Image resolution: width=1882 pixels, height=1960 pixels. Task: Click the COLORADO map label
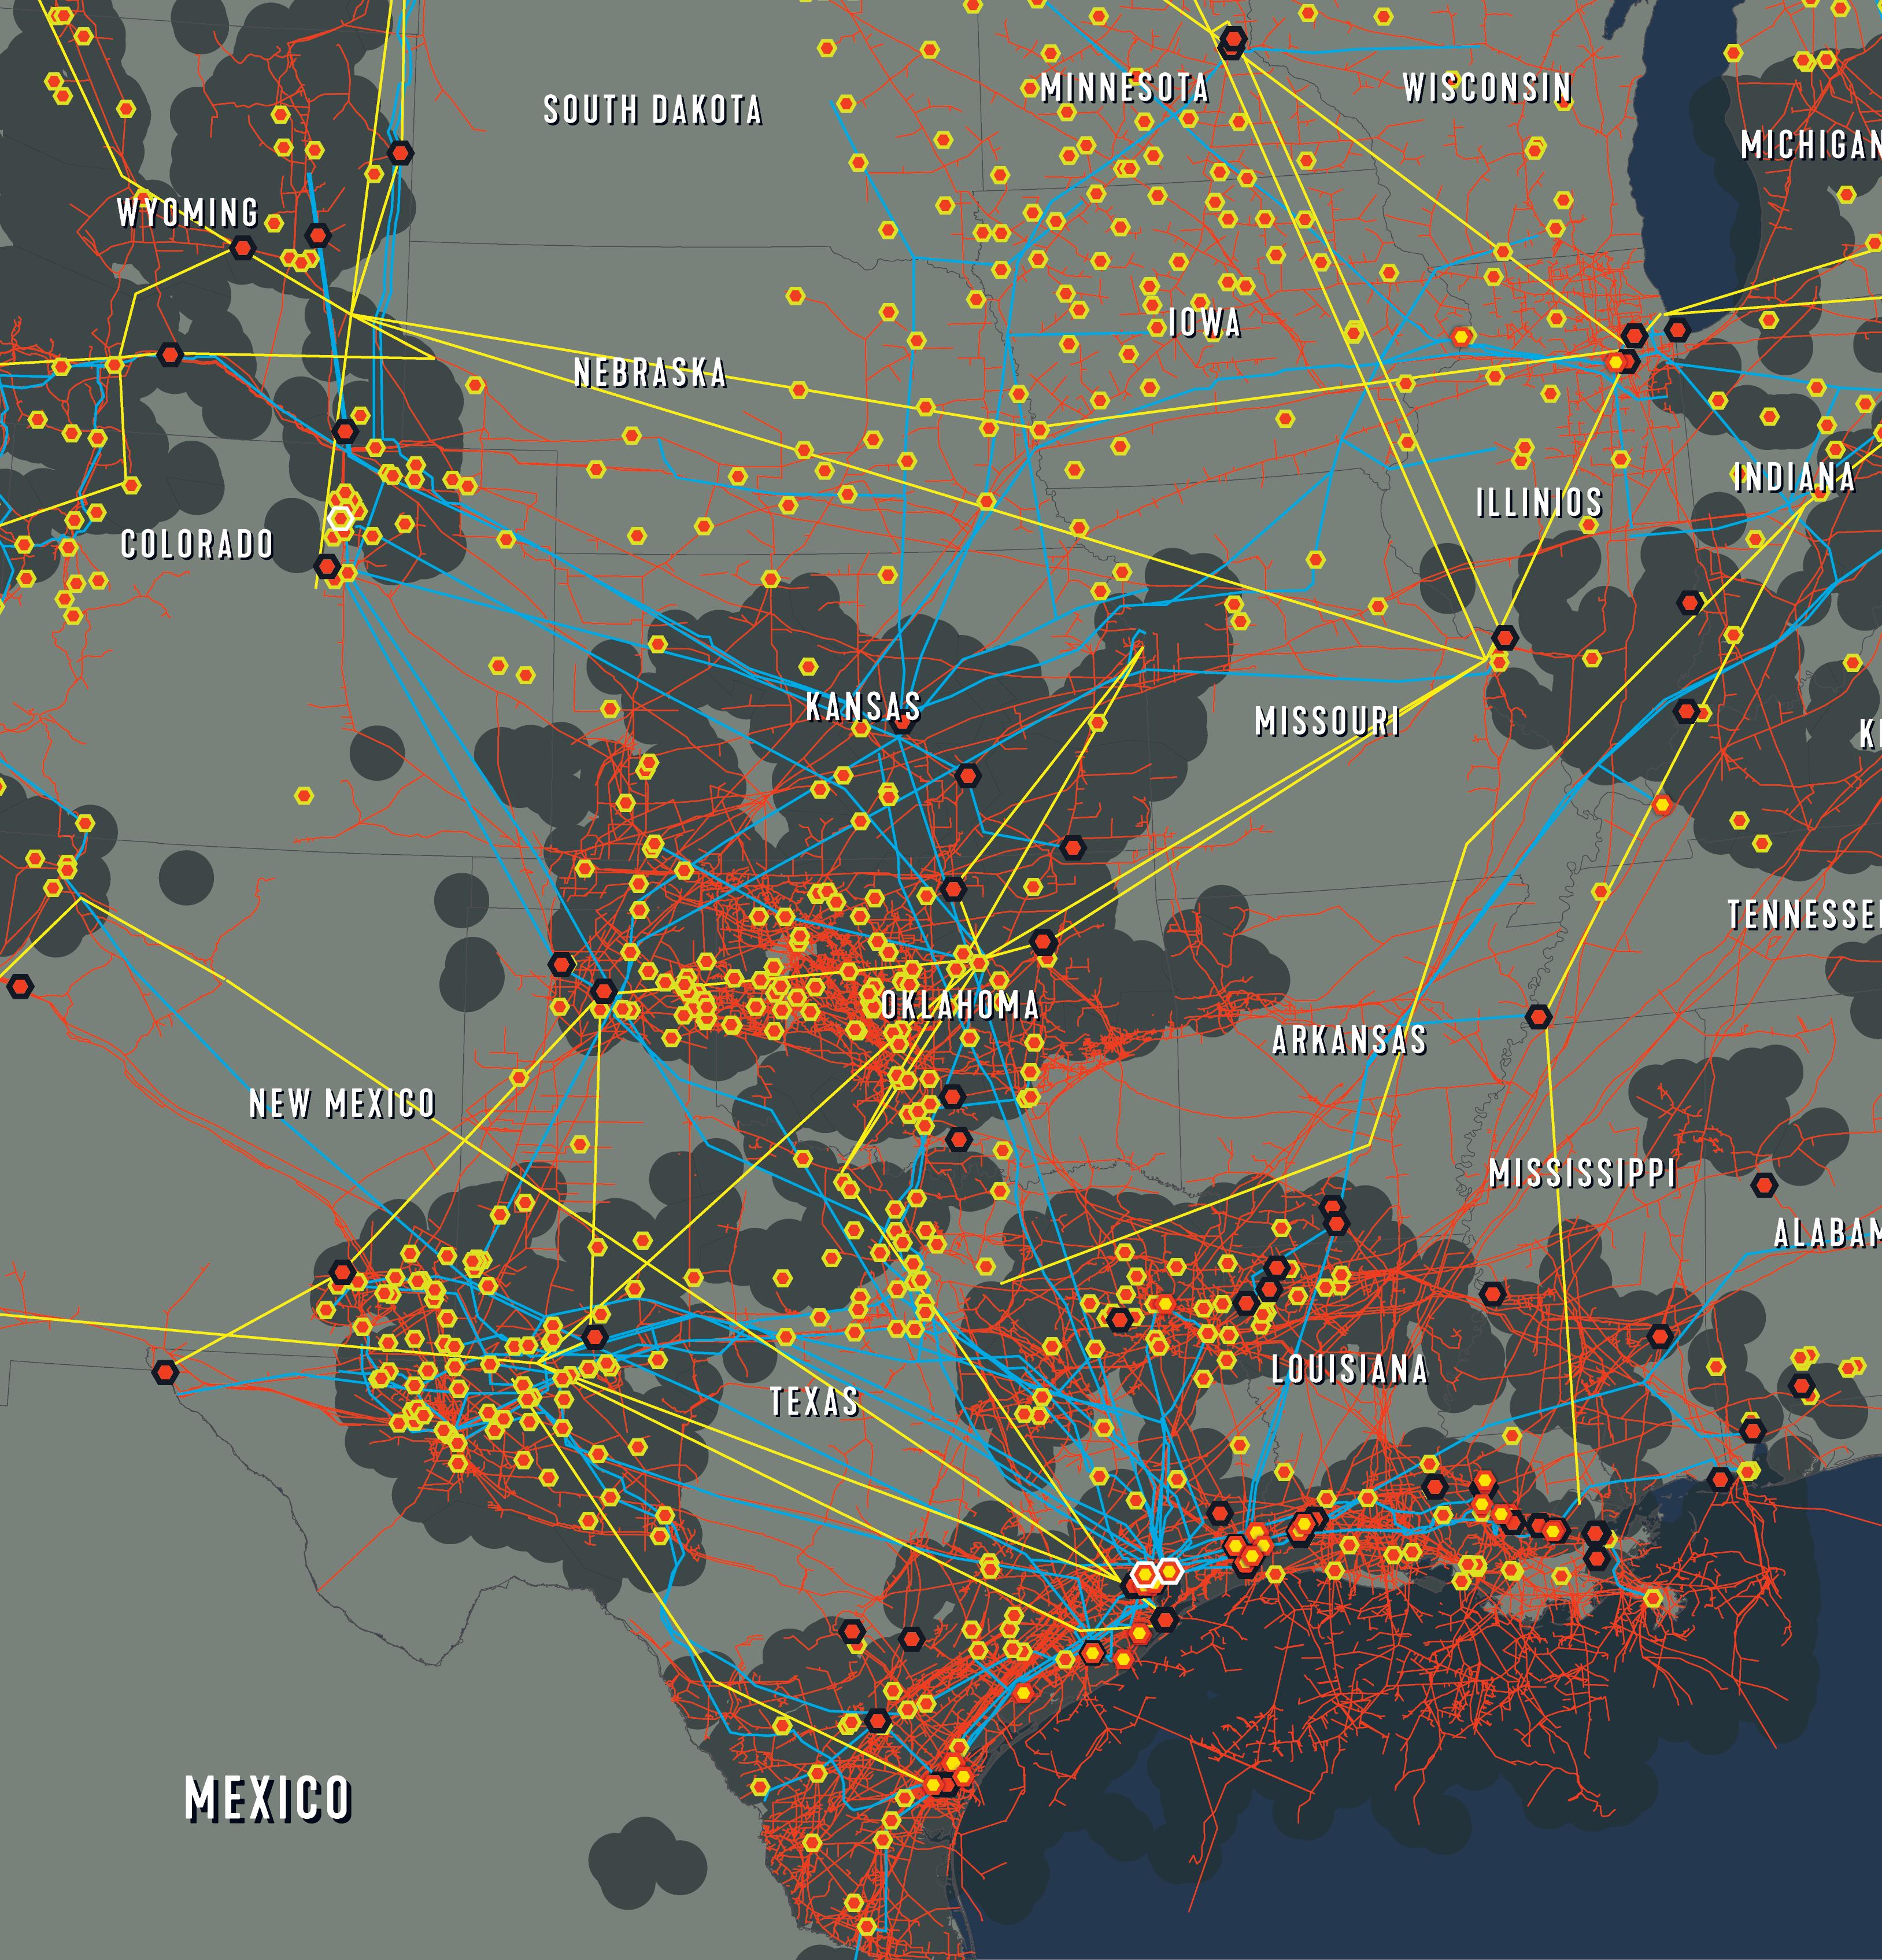(x=197, y=544)
